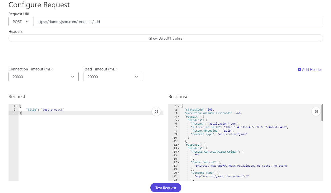The image size is (331, 193).
Task: Click the "application/json; charset=utf-8" value
Action: click(221, 176)
